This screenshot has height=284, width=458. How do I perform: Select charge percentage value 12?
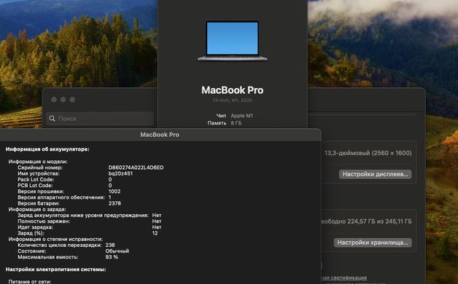(x=155, y=233)
